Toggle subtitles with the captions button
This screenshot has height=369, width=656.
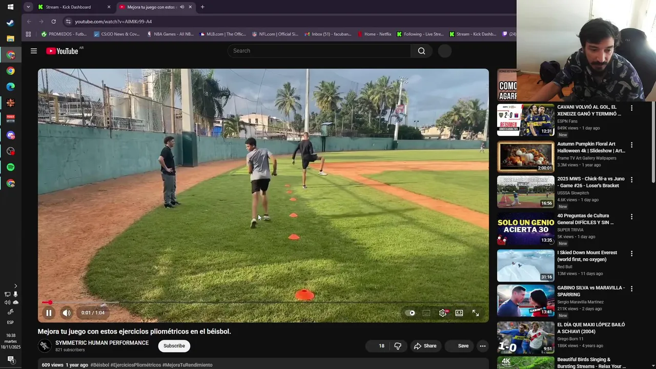coord(426,313)
